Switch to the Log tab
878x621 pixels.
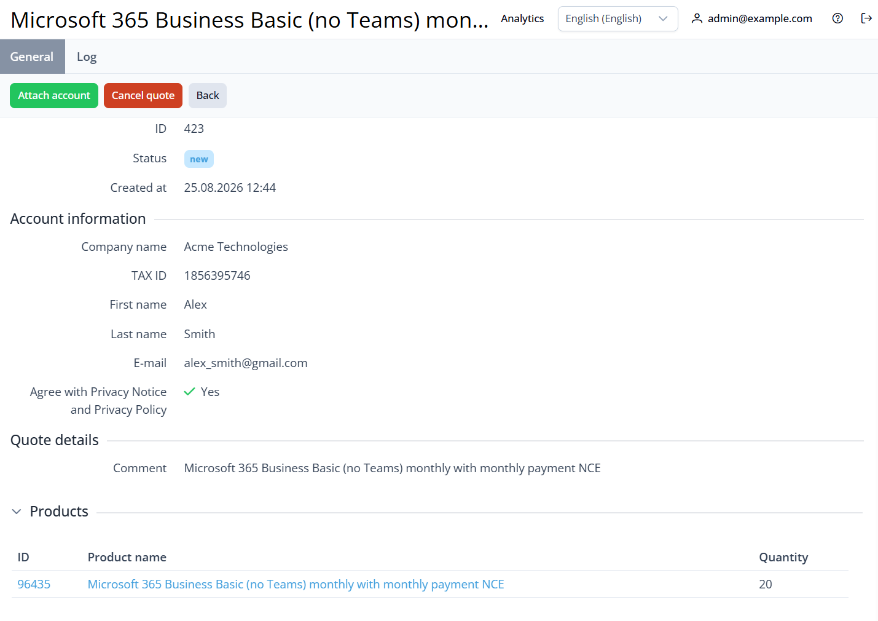87,57
